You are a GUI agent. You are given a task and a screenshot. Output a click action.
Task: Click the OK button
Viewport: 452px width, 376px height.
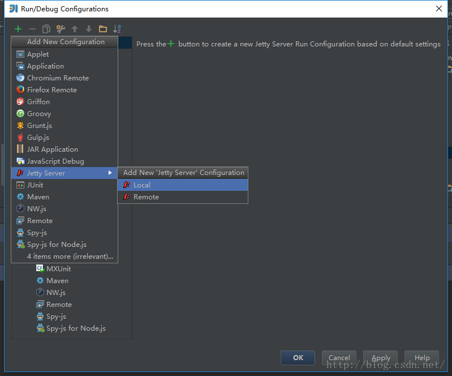(298, 358)
